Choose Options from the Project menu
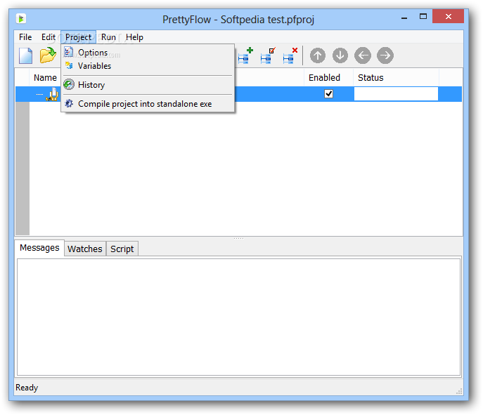Screen dimensions: 483x415 coord(148,52)
